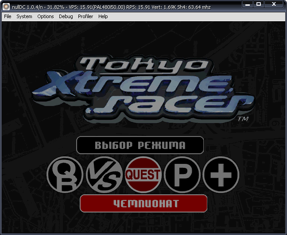Open the Debug menu
Screen dimensions: 287x235
(66, 16)
